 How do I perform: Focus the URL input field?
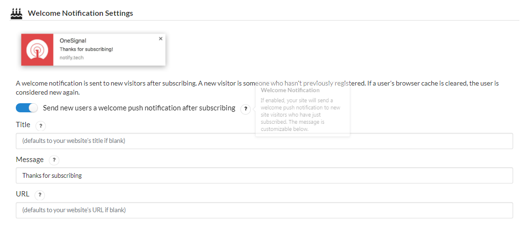coord(264,210)
